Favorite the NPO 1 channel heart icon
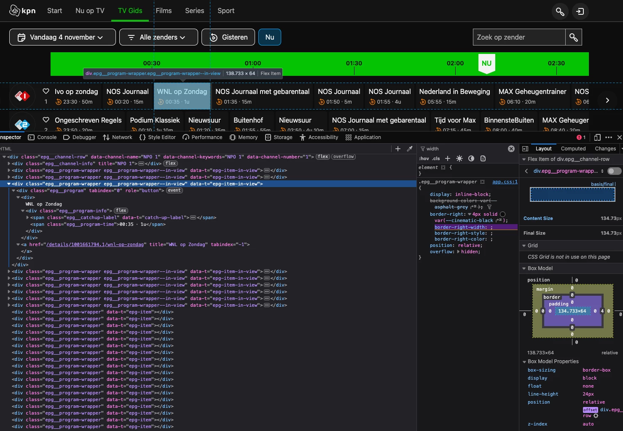This screenshot has width=623, height=431. pos(46,91)
